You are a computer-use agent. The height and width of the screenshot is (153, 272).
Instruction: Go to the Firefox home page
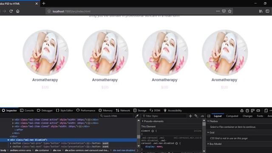point(18,11)
